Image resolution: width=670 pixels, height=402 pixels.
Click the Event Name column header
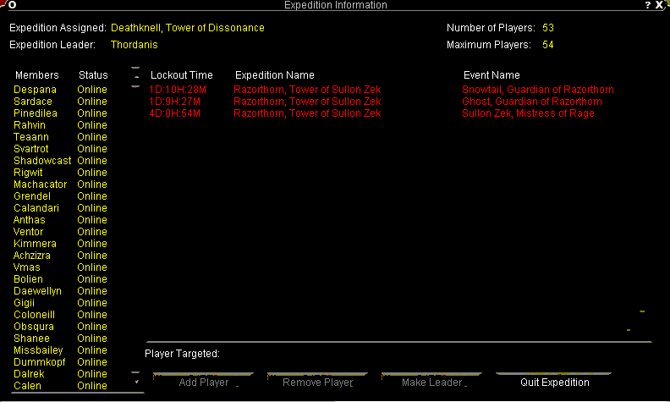492,74
